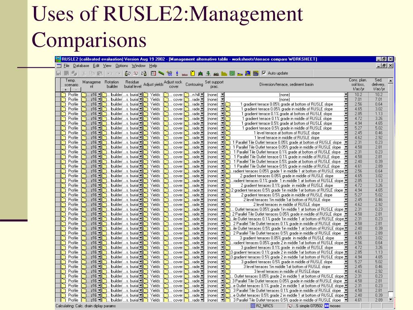413x310 pixels.
Task: Click the vertical scrollbar thumb near the bottom
Action: [390, 294]
